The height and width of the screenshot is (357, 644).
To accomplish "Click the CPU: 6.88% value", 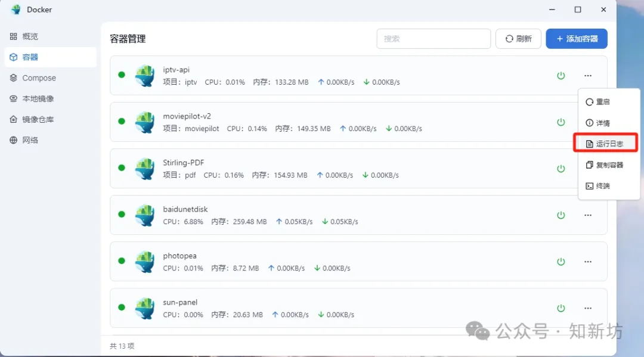I will (183, 222).
